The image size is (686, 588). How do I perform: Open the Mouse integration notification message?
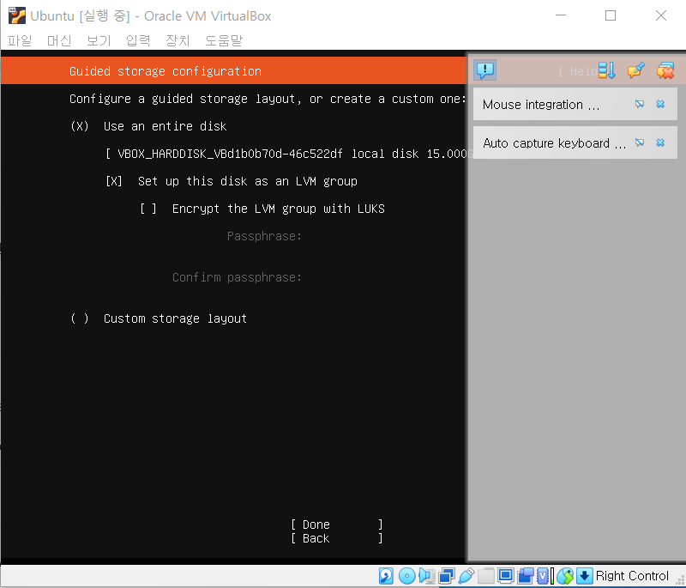tap(541, 105)
